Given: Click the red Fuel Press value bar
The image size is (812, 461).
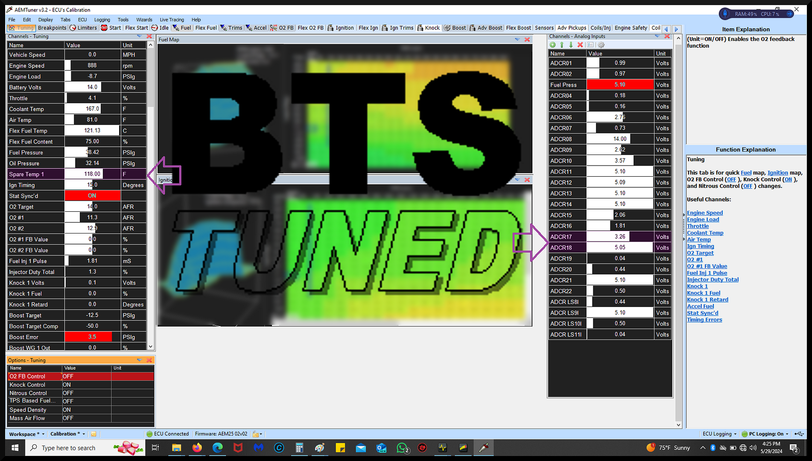Looking at the screenshot, I should 620,85.
